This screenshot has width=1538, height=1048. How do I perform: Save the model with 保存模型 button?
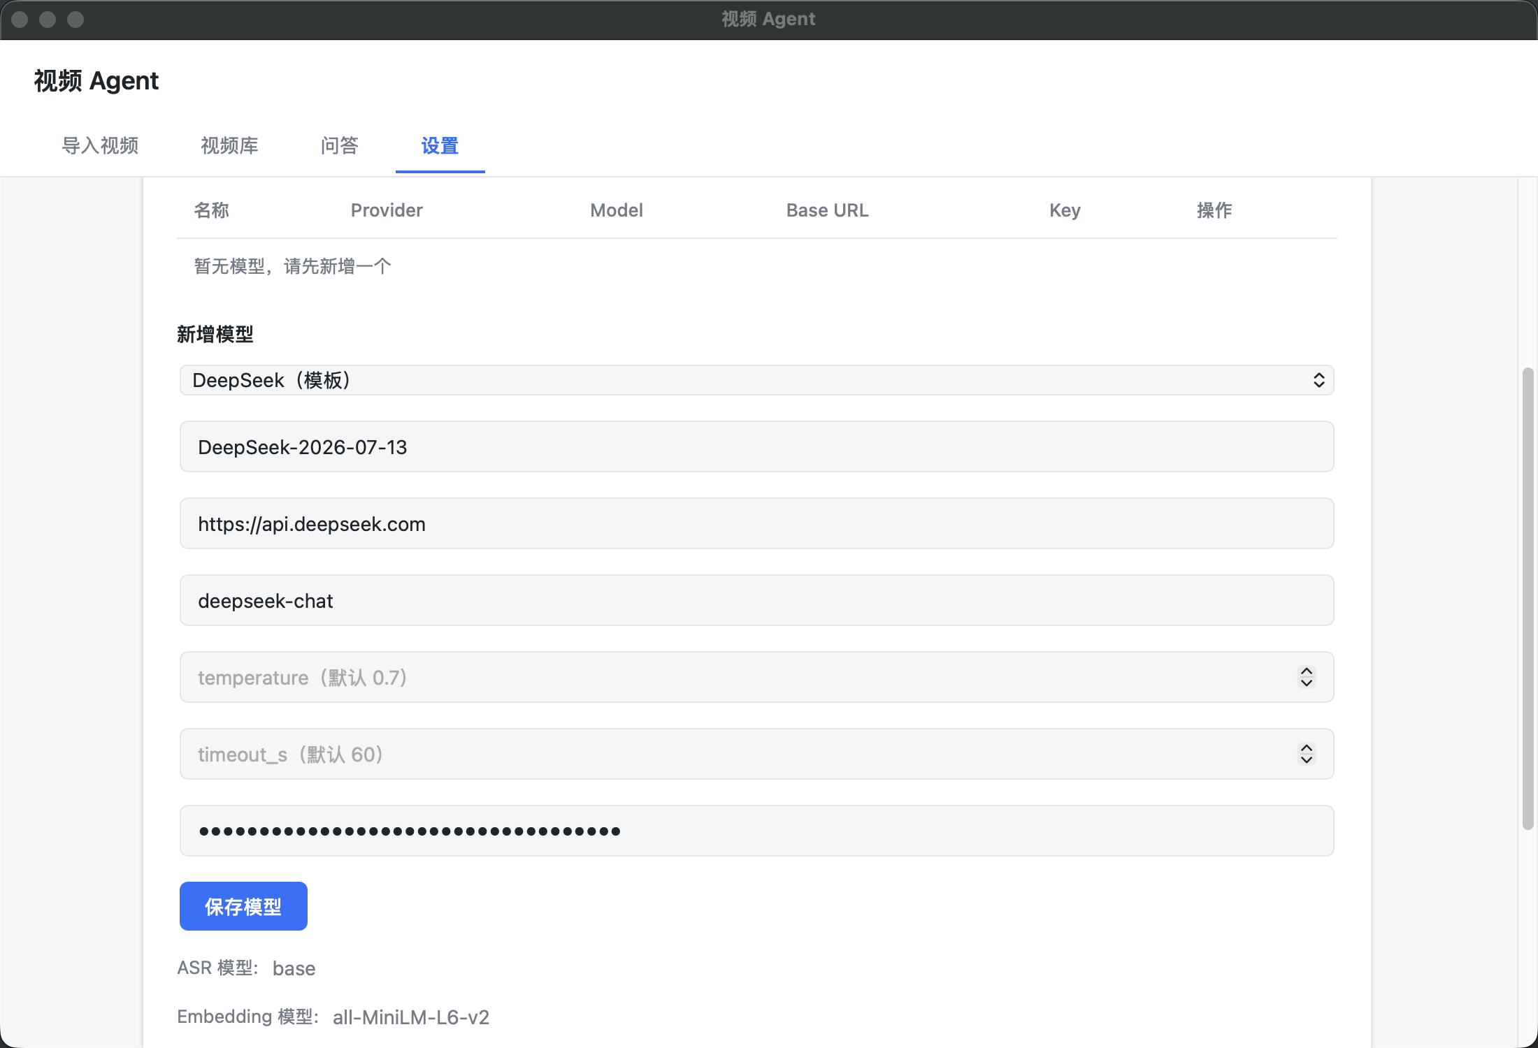[x=243, y=906]
